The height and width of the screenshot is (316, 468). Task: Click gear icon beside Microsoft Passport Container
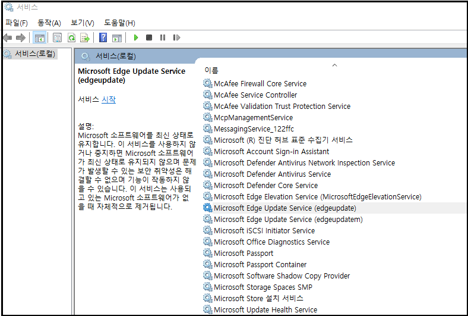pos(207,265)
